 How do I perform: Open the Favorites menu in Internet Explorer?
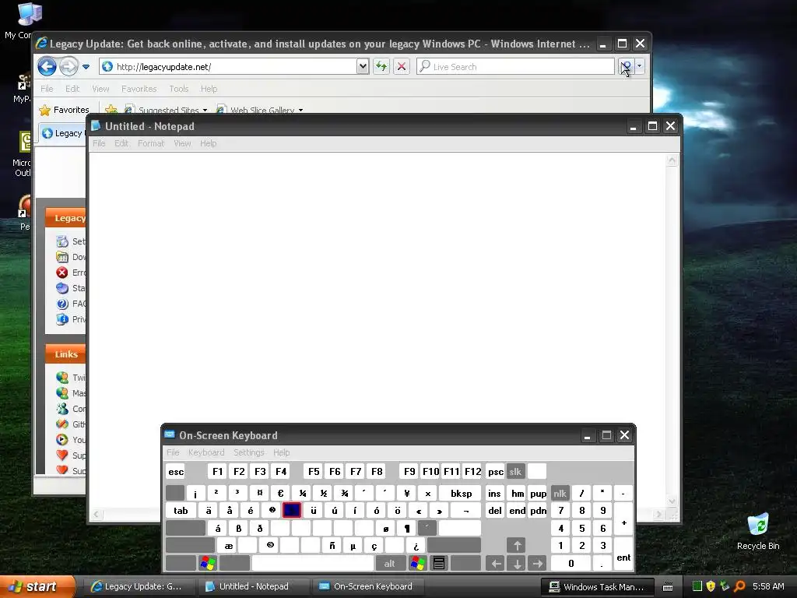tap(139, 89)
